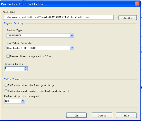142x121 pixels.
Task: Confirm settings with the Ok button
Action: coord(76,115)
